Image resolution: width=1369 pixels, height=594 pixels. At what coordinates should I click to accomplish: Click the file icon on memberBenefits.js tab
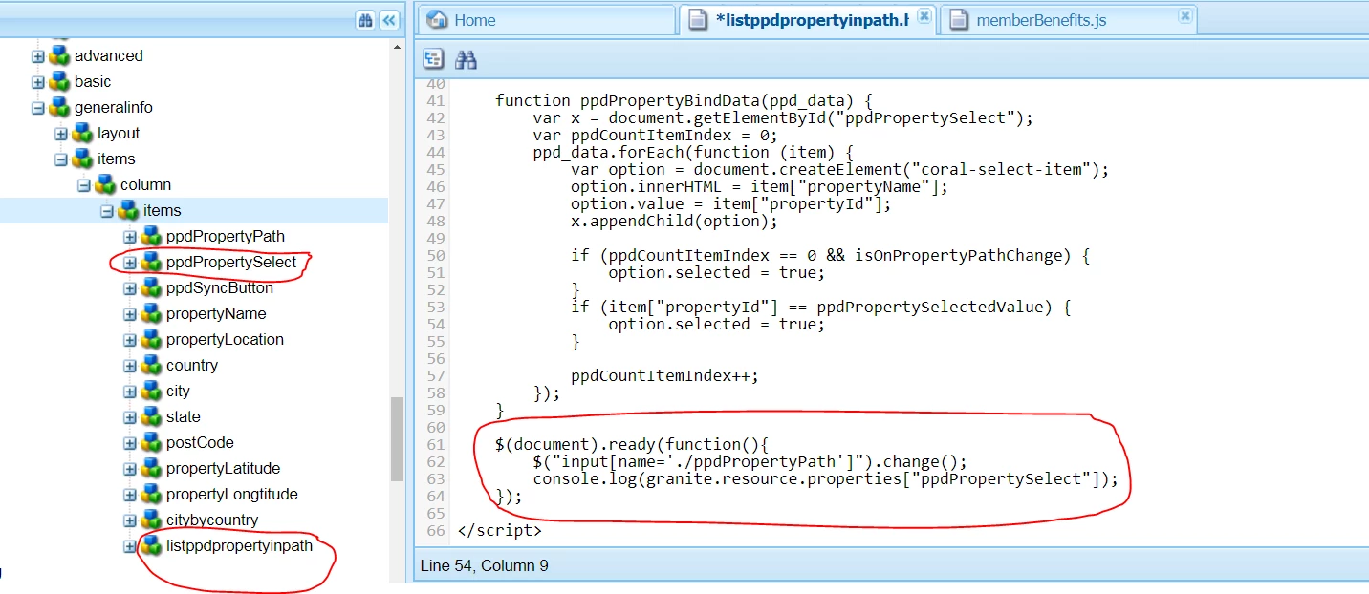tap(959, 20)
